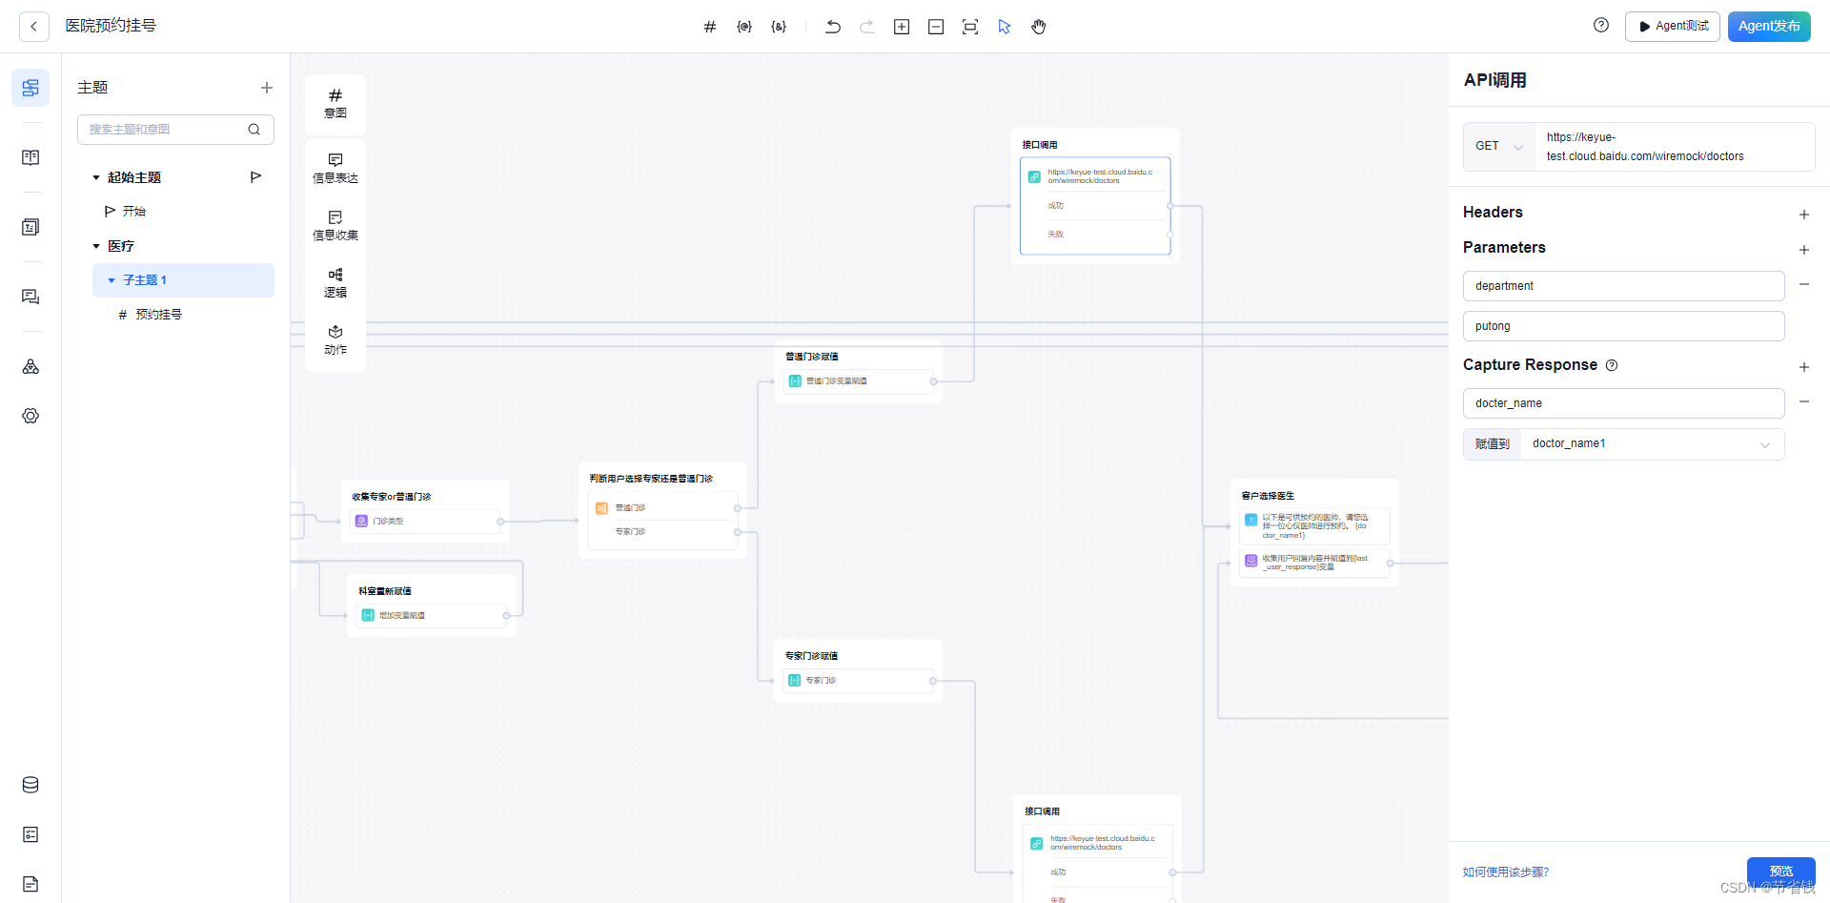Zoom in on the canvas
1830x903 pixels.
(x=902, y=27)
